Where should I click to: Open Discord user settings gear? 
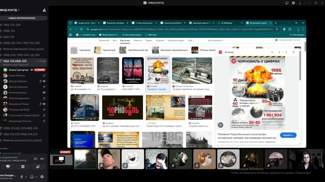click(42, 177)
